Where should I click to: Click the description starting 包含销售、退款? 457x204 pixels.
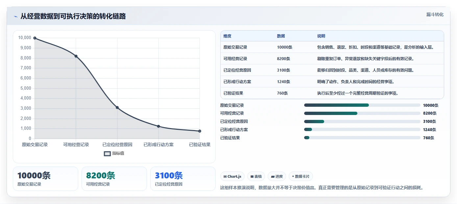click(375, 47)
